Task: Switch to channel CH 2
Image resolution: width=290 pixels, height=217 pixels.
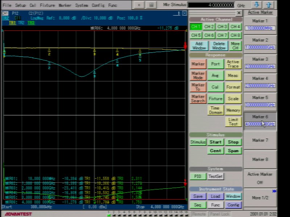Action: click(209, 27)
